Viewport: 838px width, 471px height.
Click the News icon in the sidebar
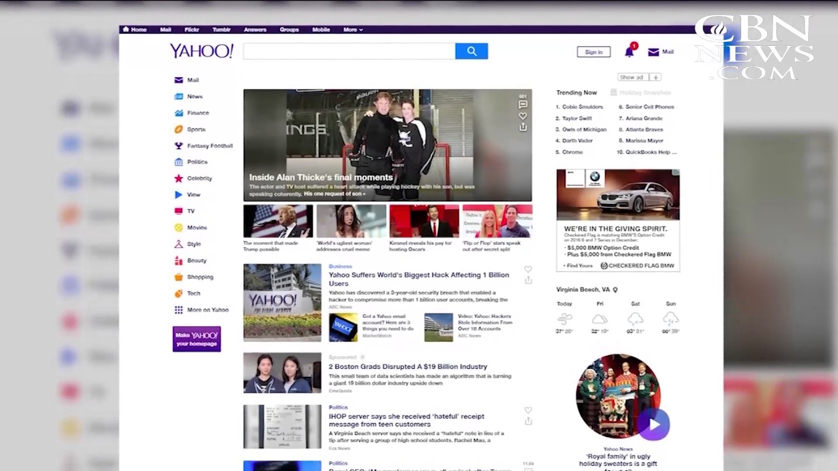[179, 96]
